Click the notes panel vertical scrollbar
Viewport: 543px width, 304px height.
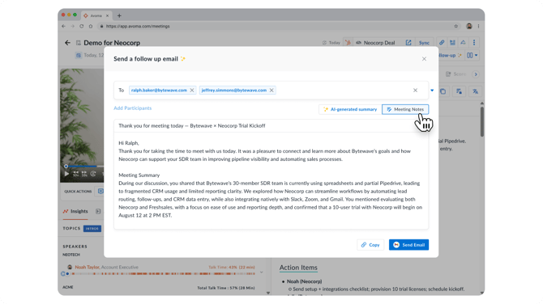(481, 121)
